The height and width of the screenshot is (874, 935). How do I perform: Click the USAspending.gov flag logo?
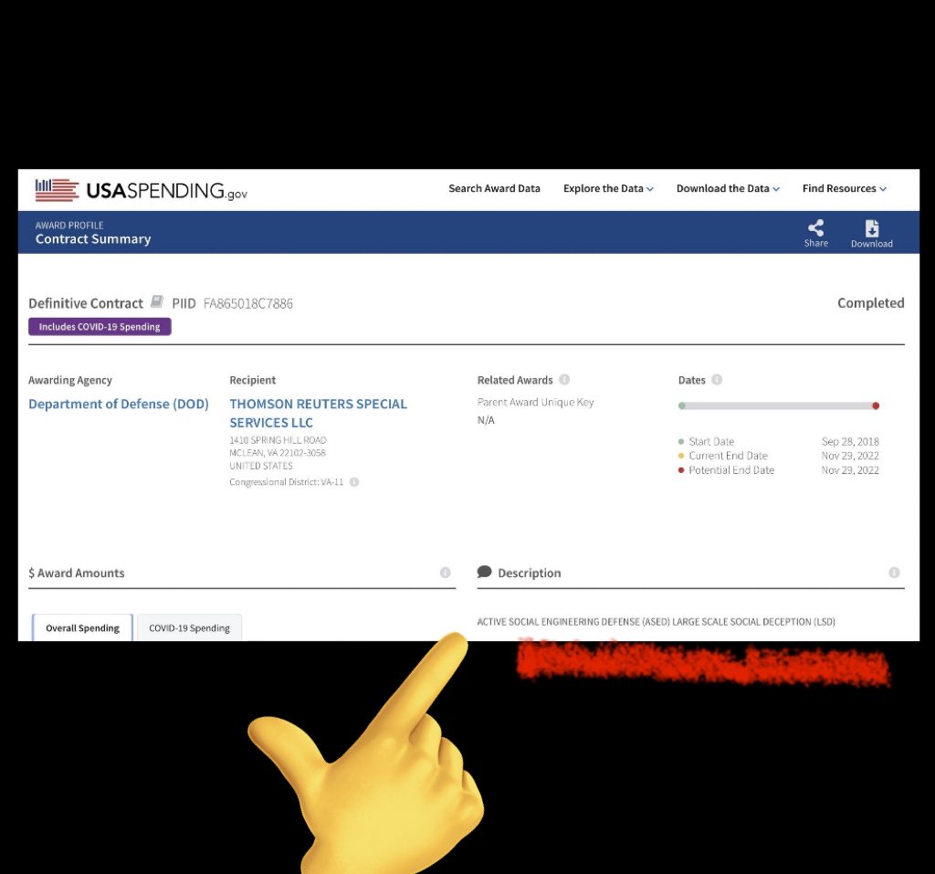[x=57, y=190]
